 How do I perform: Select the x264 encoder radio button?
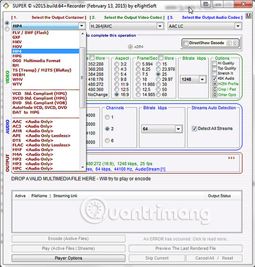coord(130,47)
